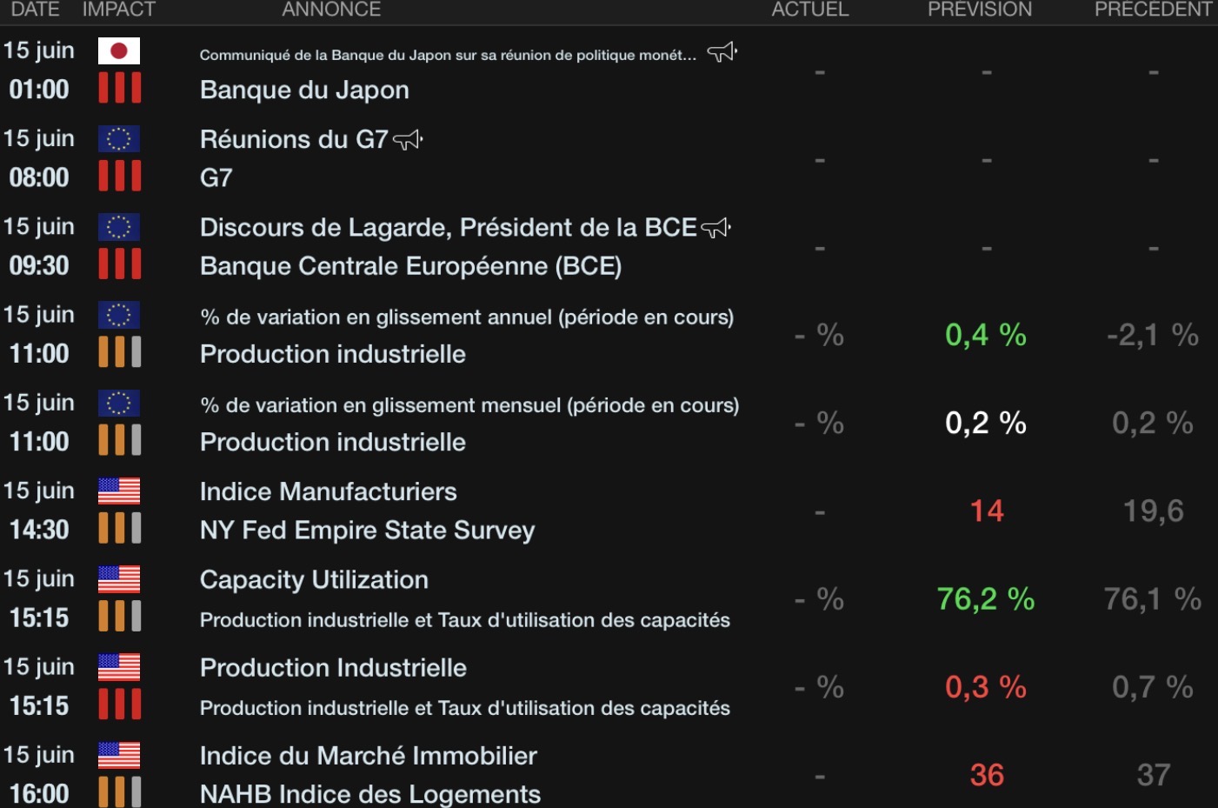
Task: Select the PREVISION column header
Action: pyautogui.click(x=980, y=10)
